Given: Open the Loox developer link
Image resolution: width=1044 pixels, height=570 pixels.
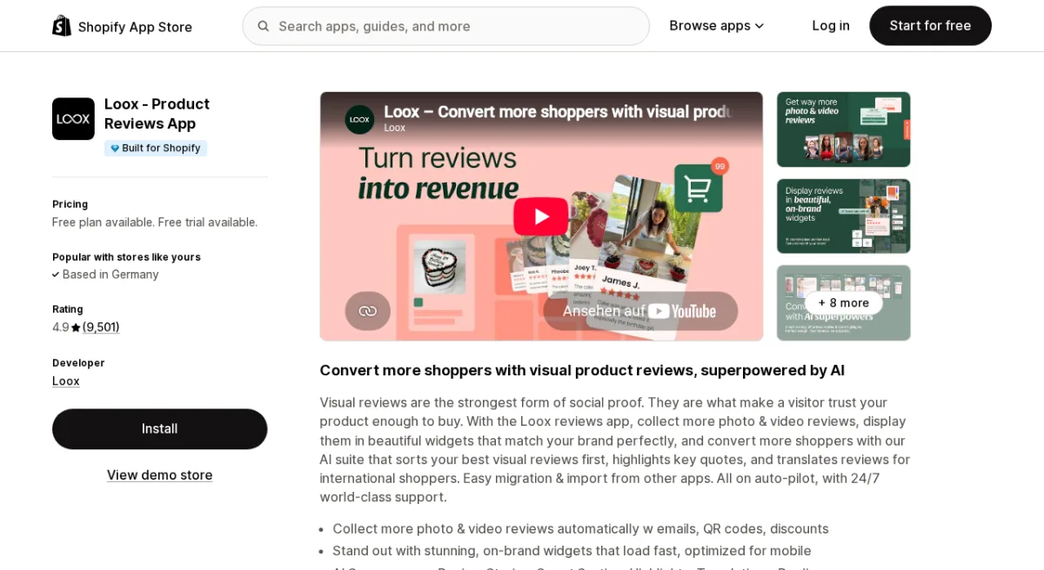Looking at the screenshot, I should [66, 381].
